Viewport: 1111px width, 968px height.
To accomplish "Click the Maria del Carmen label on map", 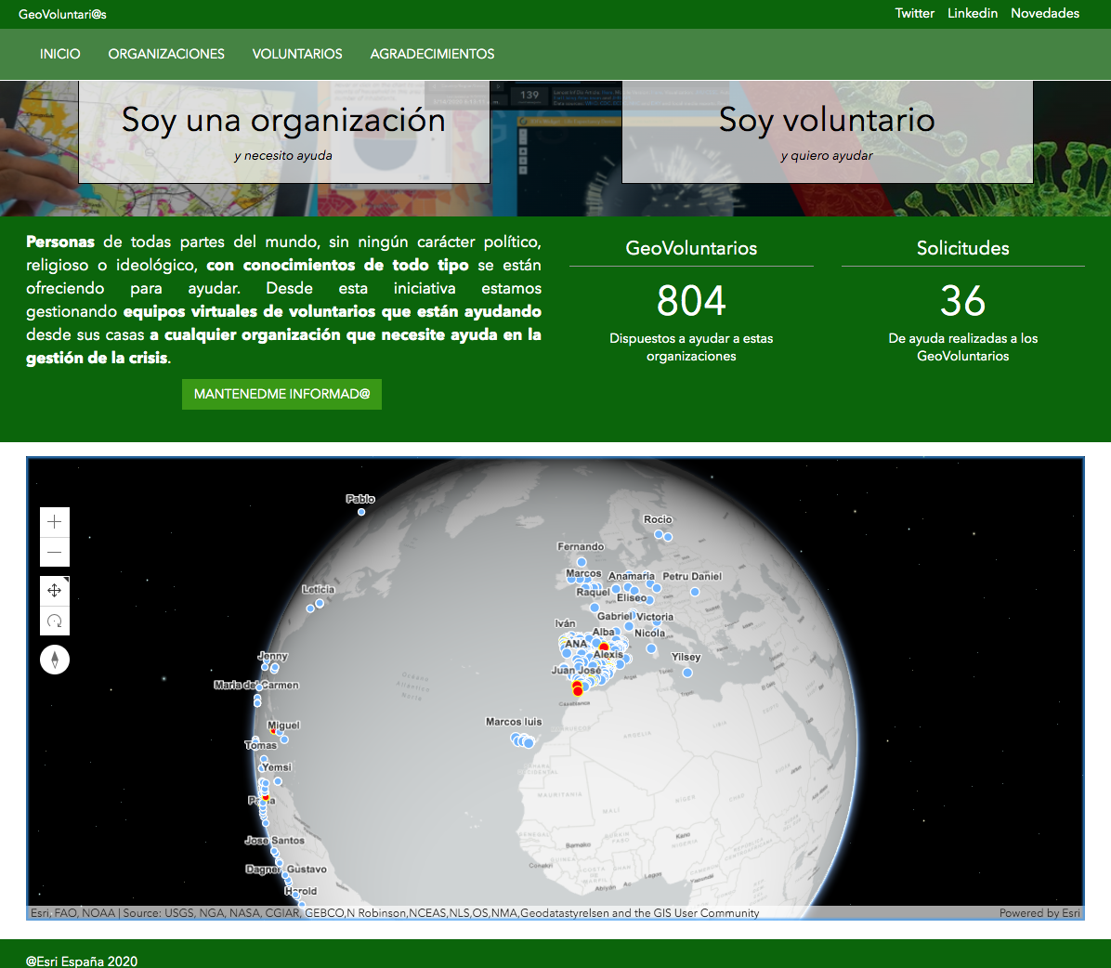I will tap(256, 685).
